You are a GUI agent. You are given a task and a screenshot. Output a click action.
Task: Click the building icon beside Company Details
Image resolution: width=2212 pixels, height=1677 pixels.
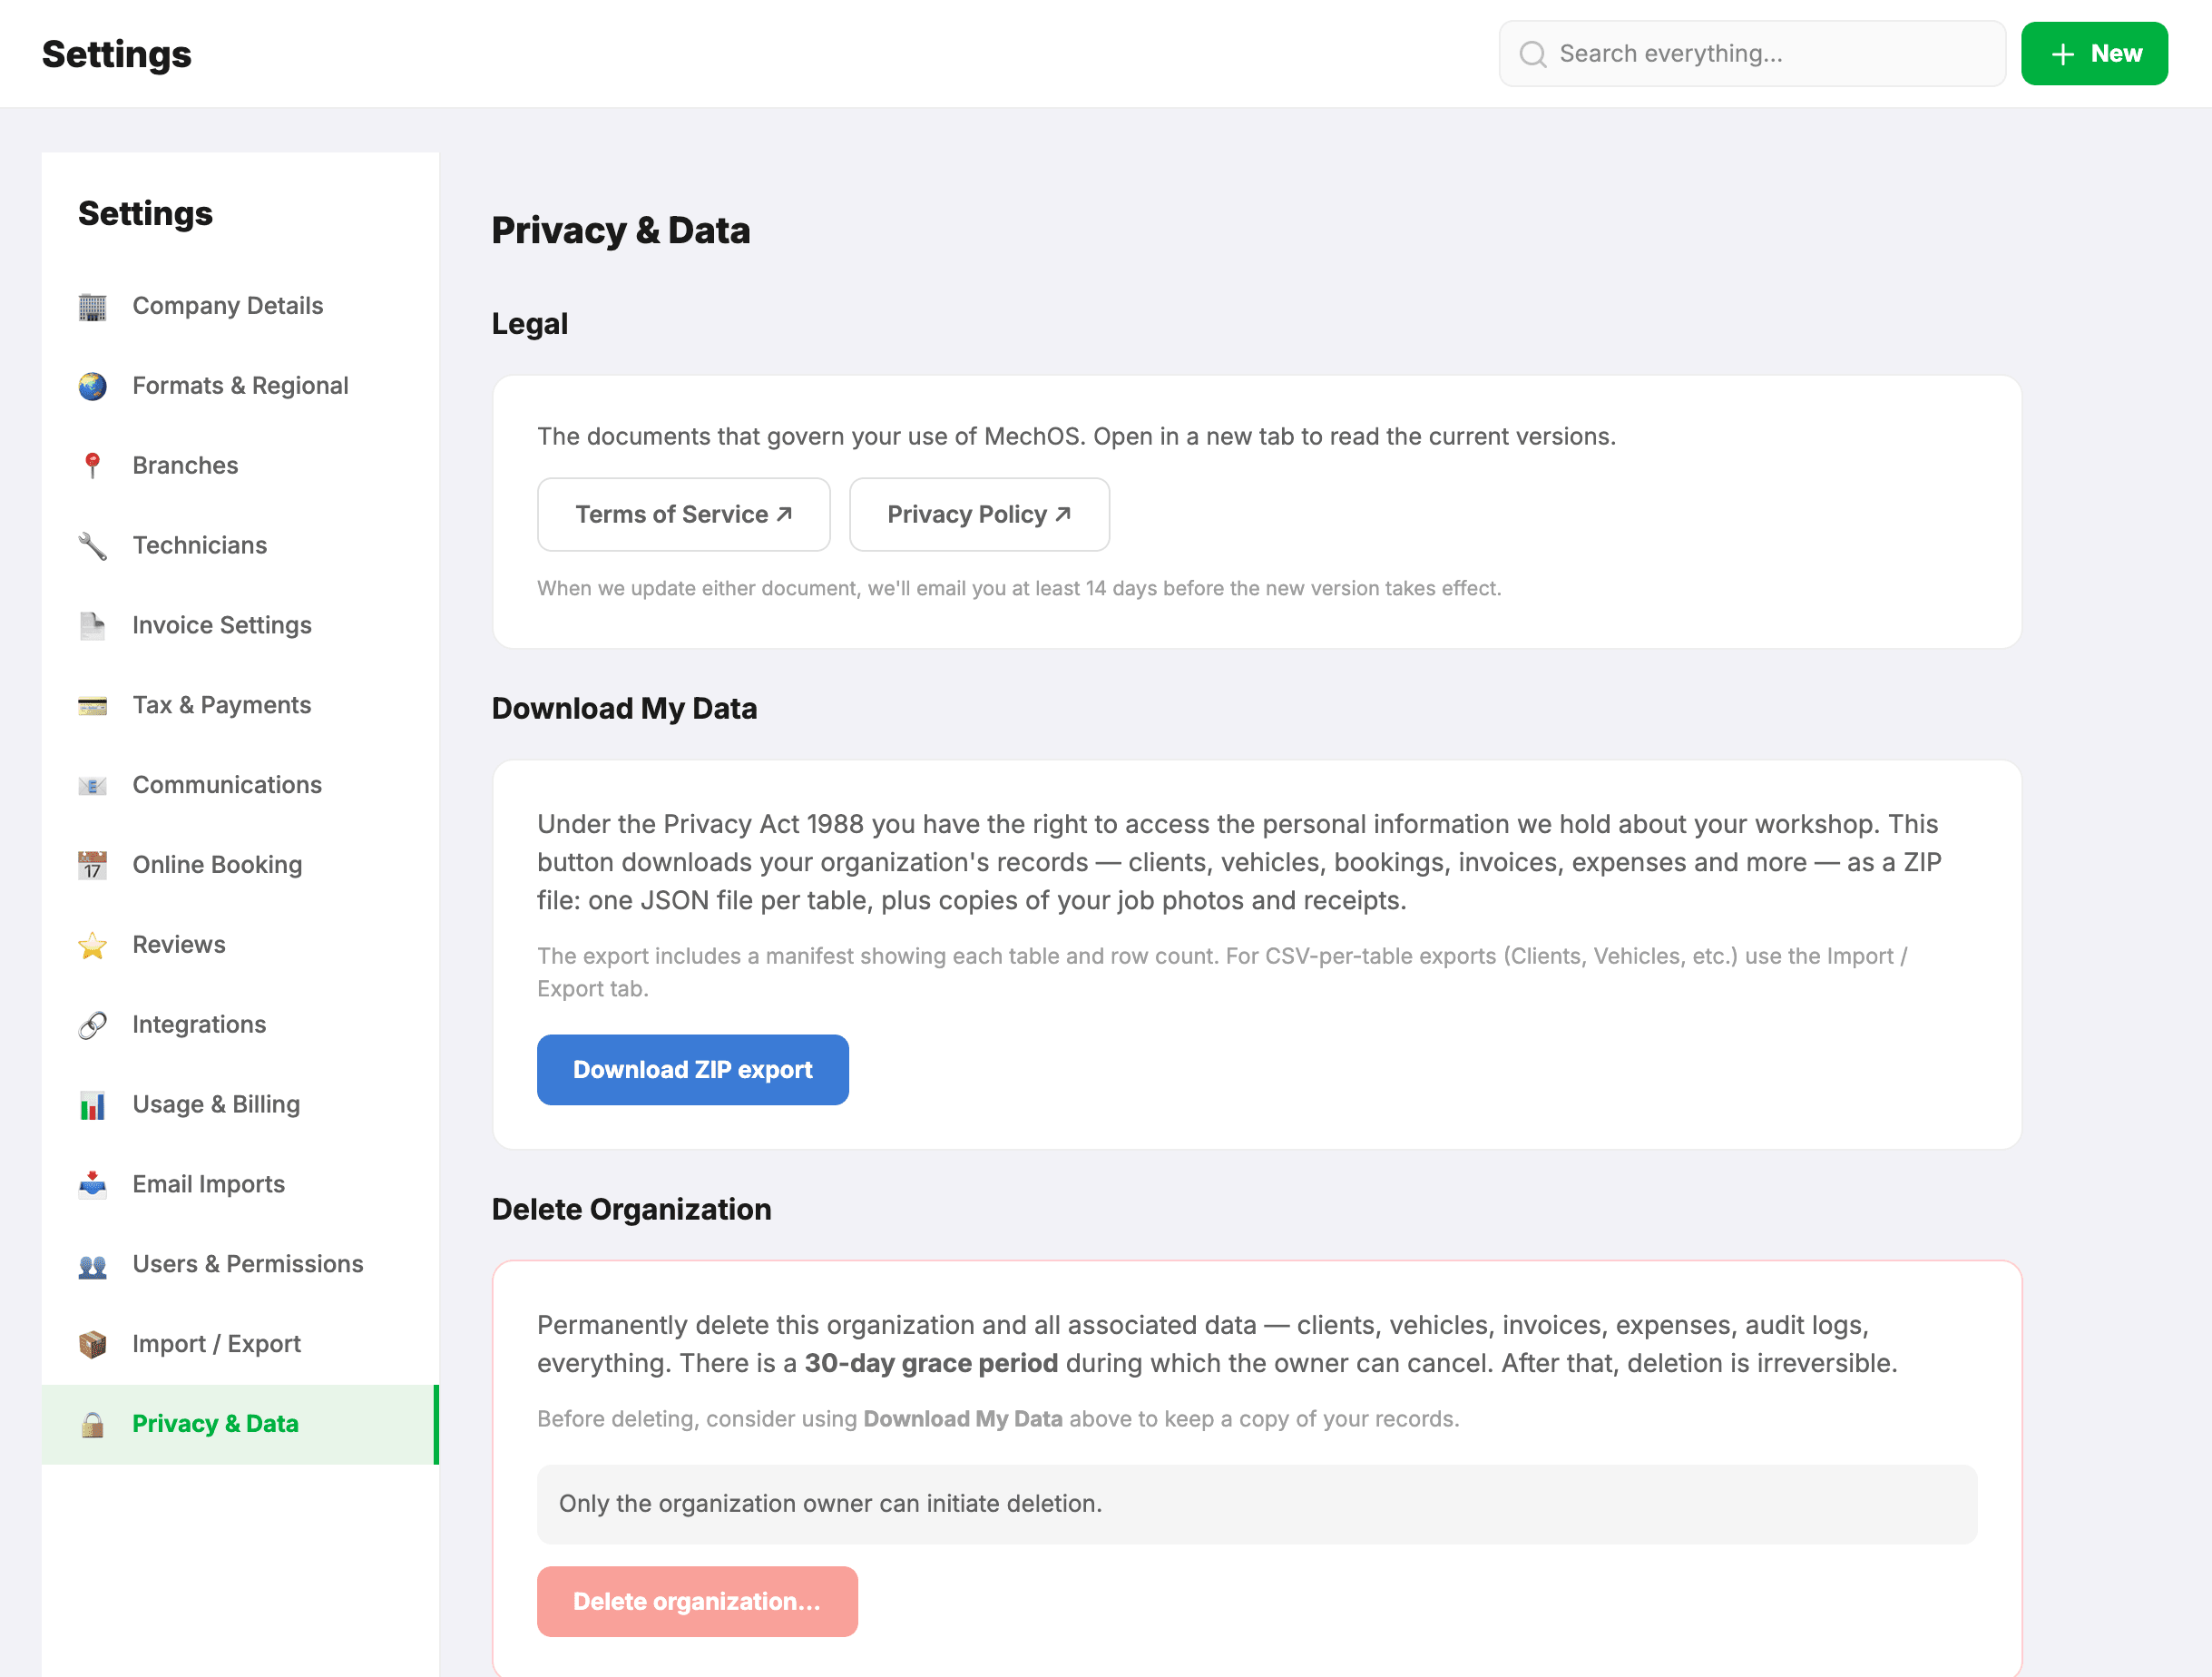(92, 306)
